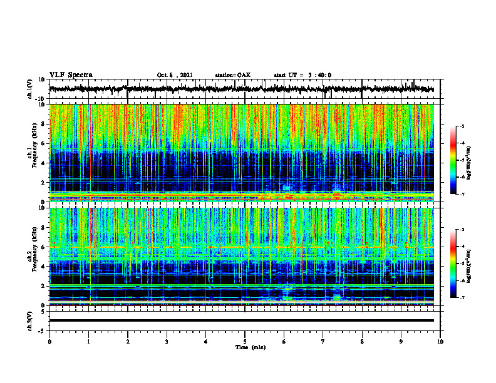Click the date text "Oct. 8 , 2021"
The width and height of the screenshot is (496, 383).
[175, 75]
